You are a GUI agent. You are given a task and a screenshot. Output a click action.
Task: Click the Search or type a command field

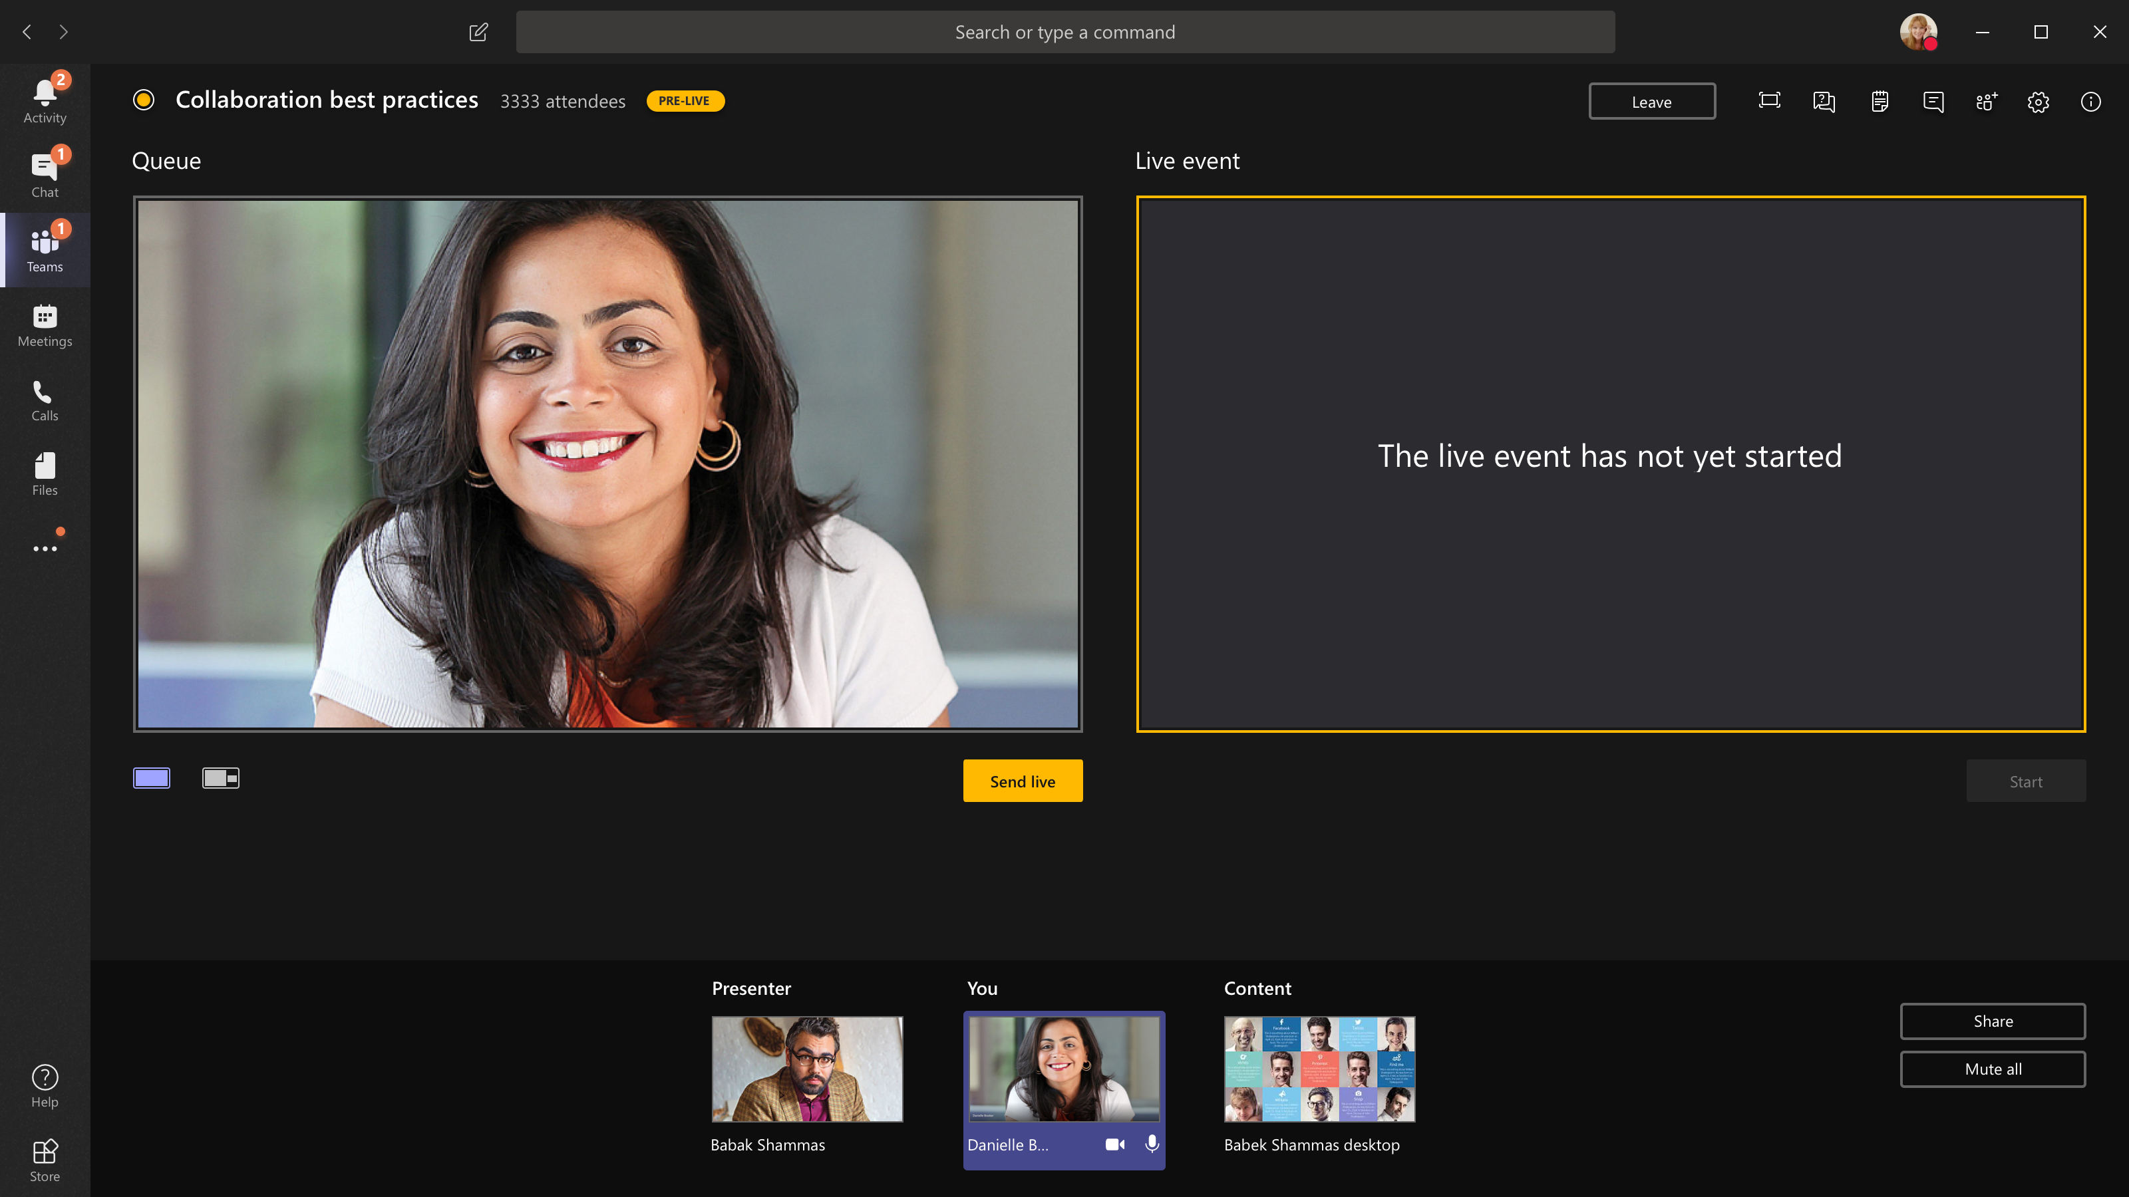click(1064, 32)
